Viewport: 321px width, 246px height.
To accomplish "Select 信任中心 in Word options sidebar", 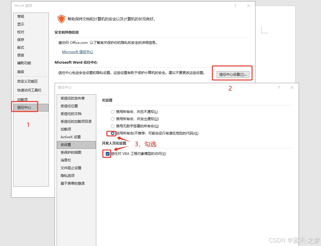I will coord(31,108).
